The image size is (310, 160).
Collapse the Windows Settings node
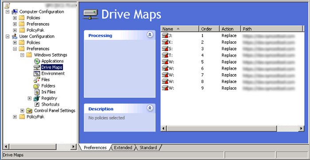pos(22,55)
